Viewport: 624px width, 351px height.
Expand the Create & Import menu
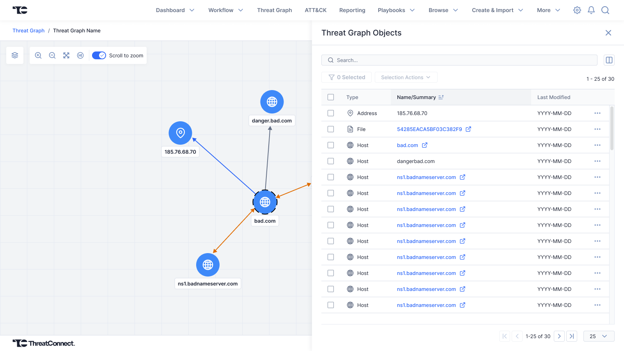click(497, 10)
